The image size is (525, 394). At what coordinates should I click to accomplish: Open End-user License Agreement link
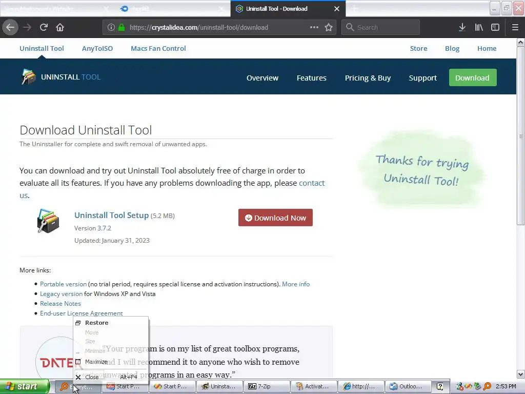click(x=82, y=313)
